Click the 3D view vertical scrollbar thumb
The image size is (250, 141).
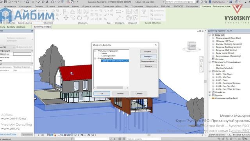205,81
